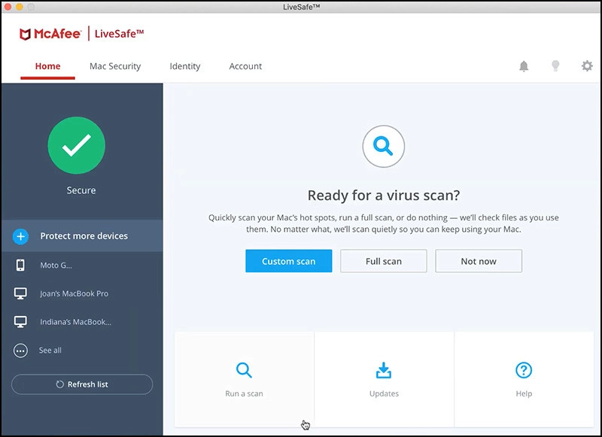Click the large magnifier circle icon
Image resolution: width=602 pixels, height=437 pixels.
click(384, 146)
